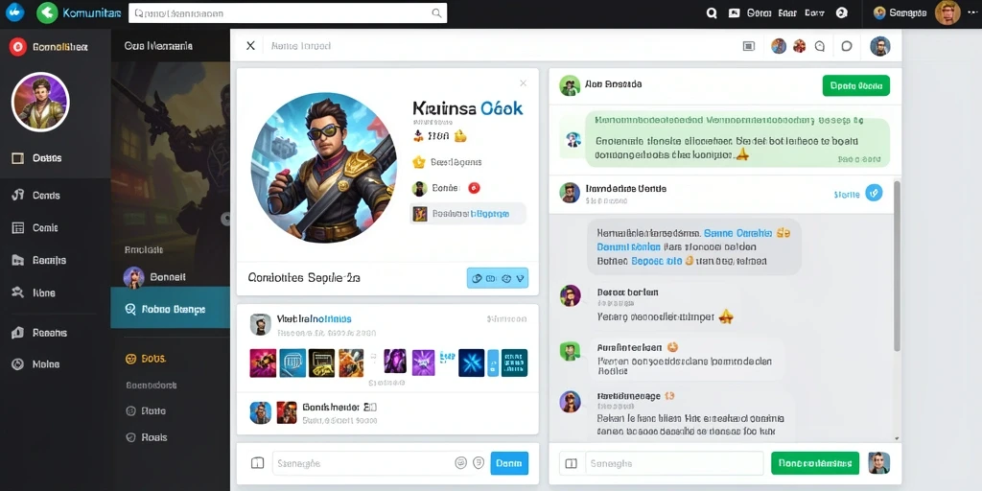Click the round face icon above the shield item
Viewport: 982px width, 491px height.
[x=130, y=410]
